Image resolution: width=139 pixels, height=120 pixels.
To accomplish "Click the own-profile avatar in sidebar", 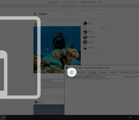I will [x=85, y=23].
